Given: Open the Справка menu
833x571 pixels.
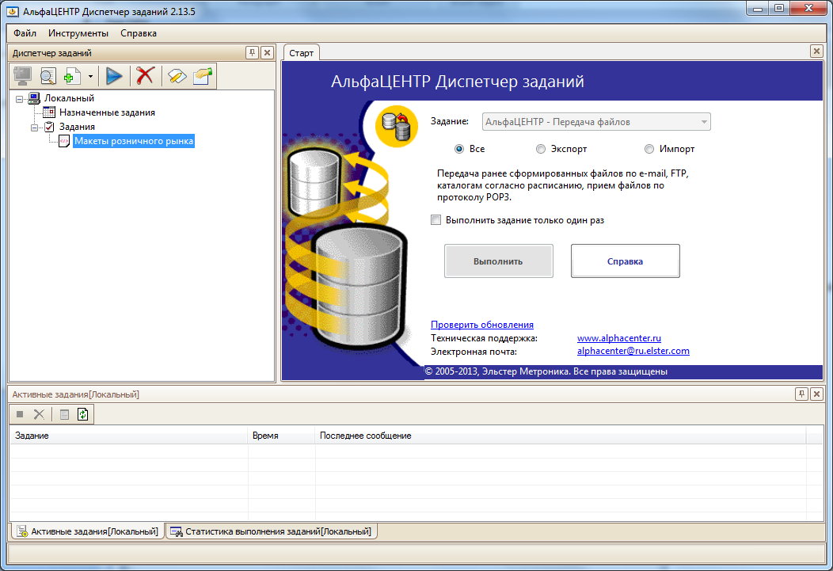Looking at the screenshot, I should pyautogui.click(x=138, y=33).
